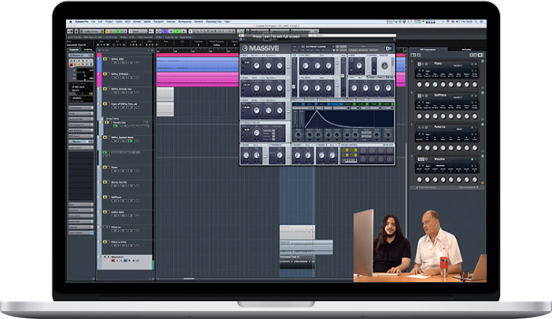Image resolution: width=552 pixels, height=319 pixels.
Task: Click the keyboard icon in Massive macro controls
Action: (x=350, y=161)
